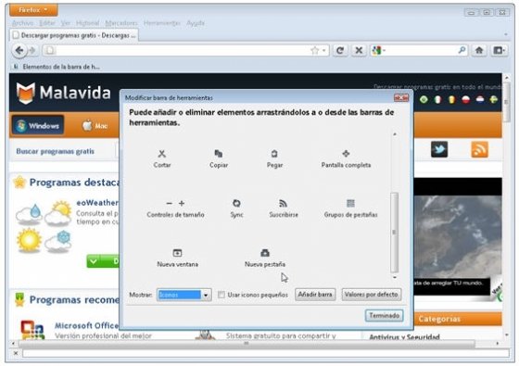Viewport: 519px width, 366px height.
Task: Click the search magnifier icon
Action: [x=462, y=50]
